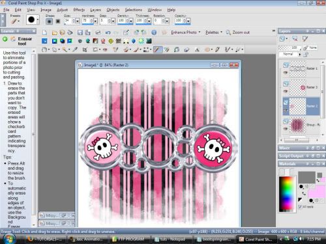The image size is (326, 244).
Task: Click the Delete Layer icon in the Layers palette
Action: click(x=295, y=39)
